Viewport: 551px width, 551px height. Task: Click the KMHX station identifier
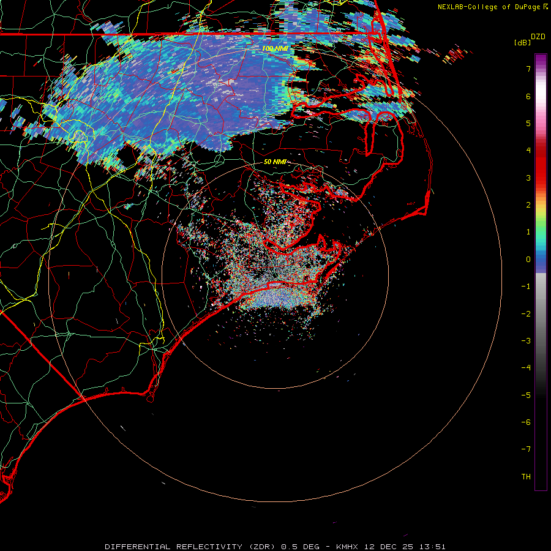click(348, 547)
